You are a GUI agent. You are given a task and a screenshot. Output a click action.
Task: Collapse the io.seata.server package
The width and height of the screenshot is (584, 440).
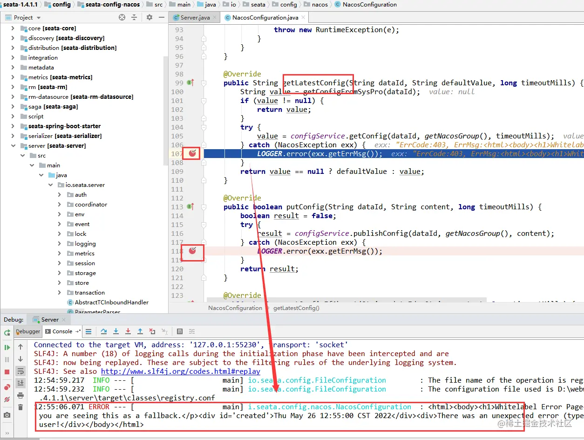point(51,185)
